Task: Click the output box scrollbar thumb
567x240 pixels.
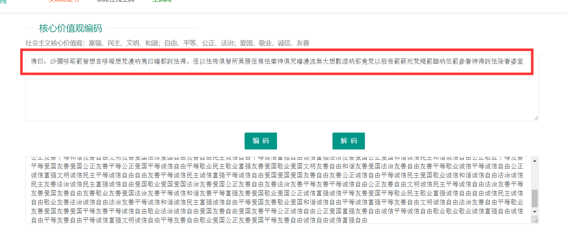Action: pos(535,198)
